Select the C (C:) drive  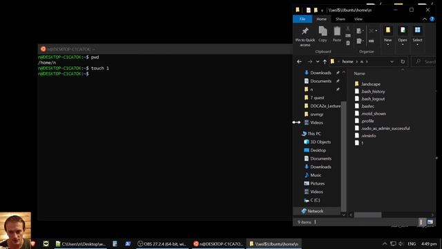tap(315, 200)
